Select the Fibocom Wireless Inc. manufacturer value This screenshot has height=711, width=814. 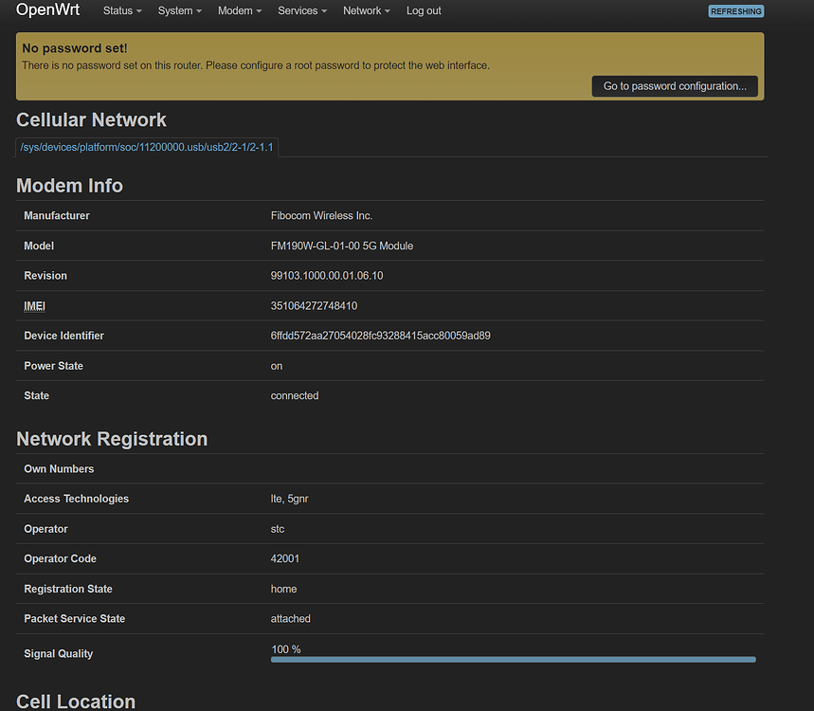click(x=323, y=215)
